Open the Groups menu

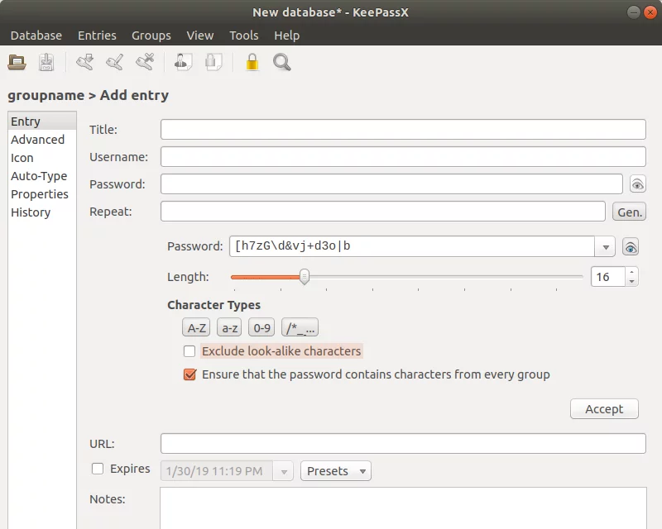click(151, 36)
